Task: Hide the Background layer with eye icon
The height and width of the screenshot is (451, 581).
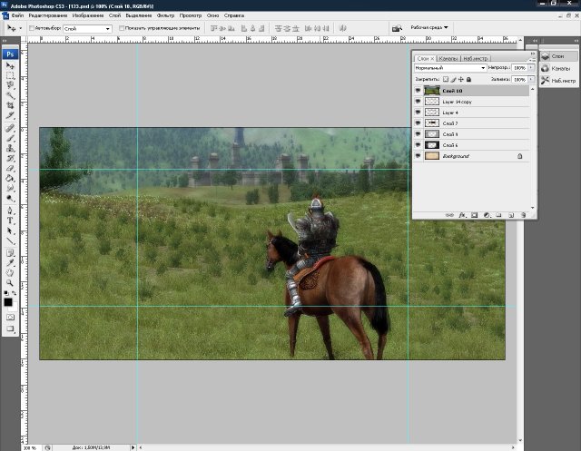Action: coord(419,156)
